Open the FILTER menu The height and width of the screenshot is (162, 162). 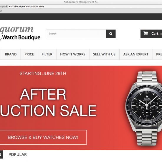pyautogui.click(x=47, y=54)
